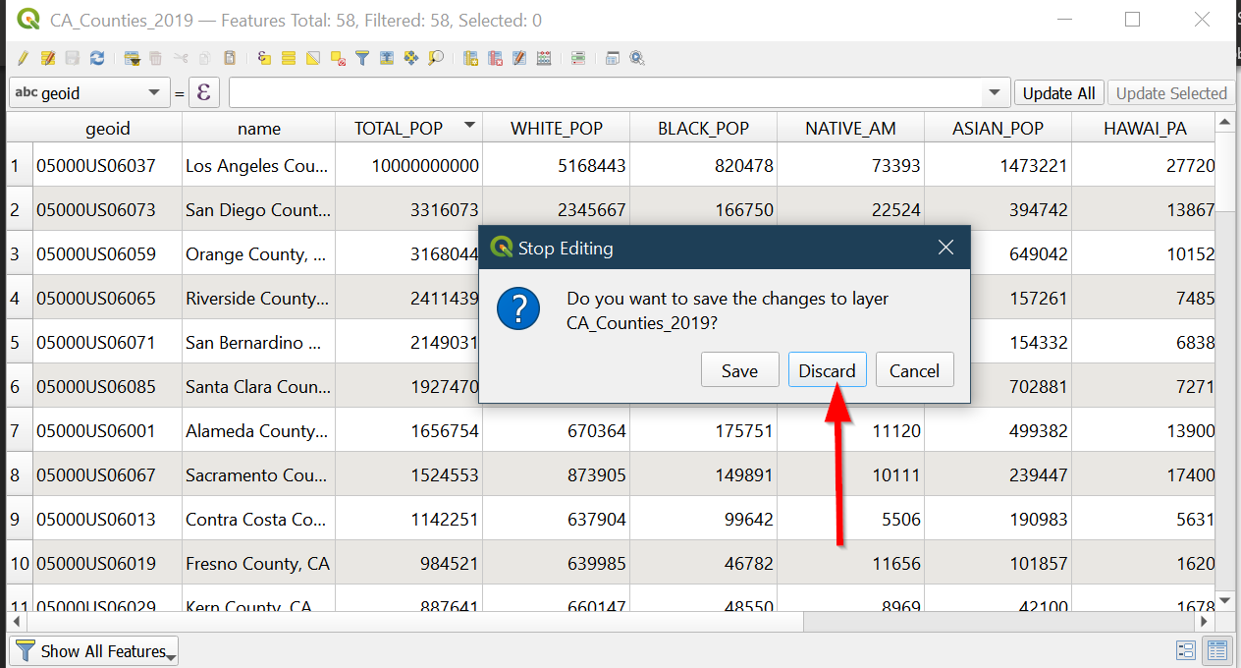
Task: Switch to form view icon
Action: pyautogui.click(x=1185, y=650)
